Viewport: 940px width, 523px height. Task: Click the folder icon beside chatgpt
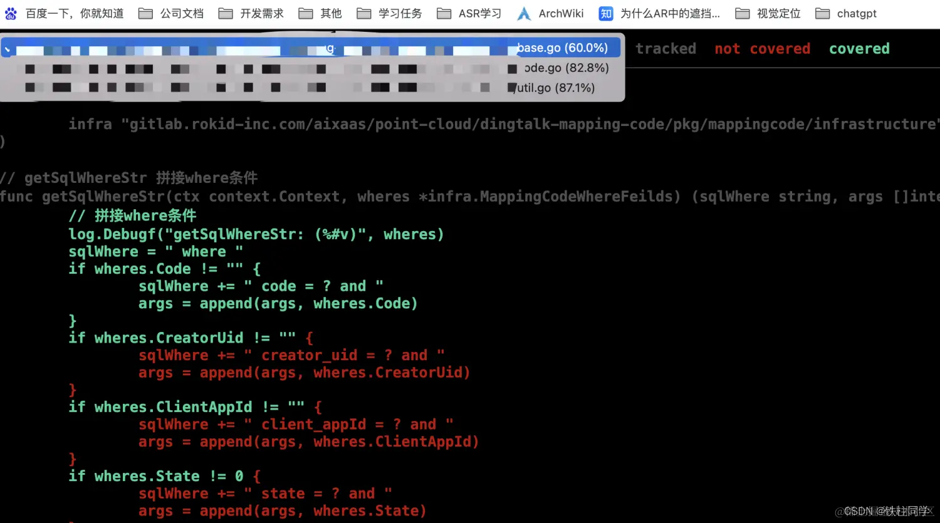point(822,13)
